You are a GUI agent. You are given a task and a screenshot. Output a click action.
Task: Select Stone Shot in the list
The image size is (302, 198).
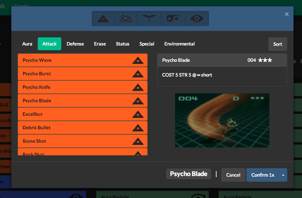pyautogui.click(x=83, y=141)
